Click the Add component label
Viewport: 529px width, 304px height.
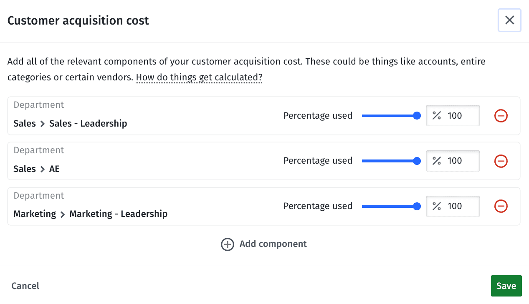273,244
